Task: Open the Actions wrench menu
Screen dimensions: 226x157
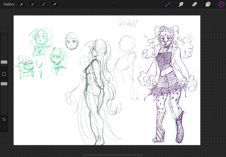Action: pyautogui.click(x=21, y=4)
